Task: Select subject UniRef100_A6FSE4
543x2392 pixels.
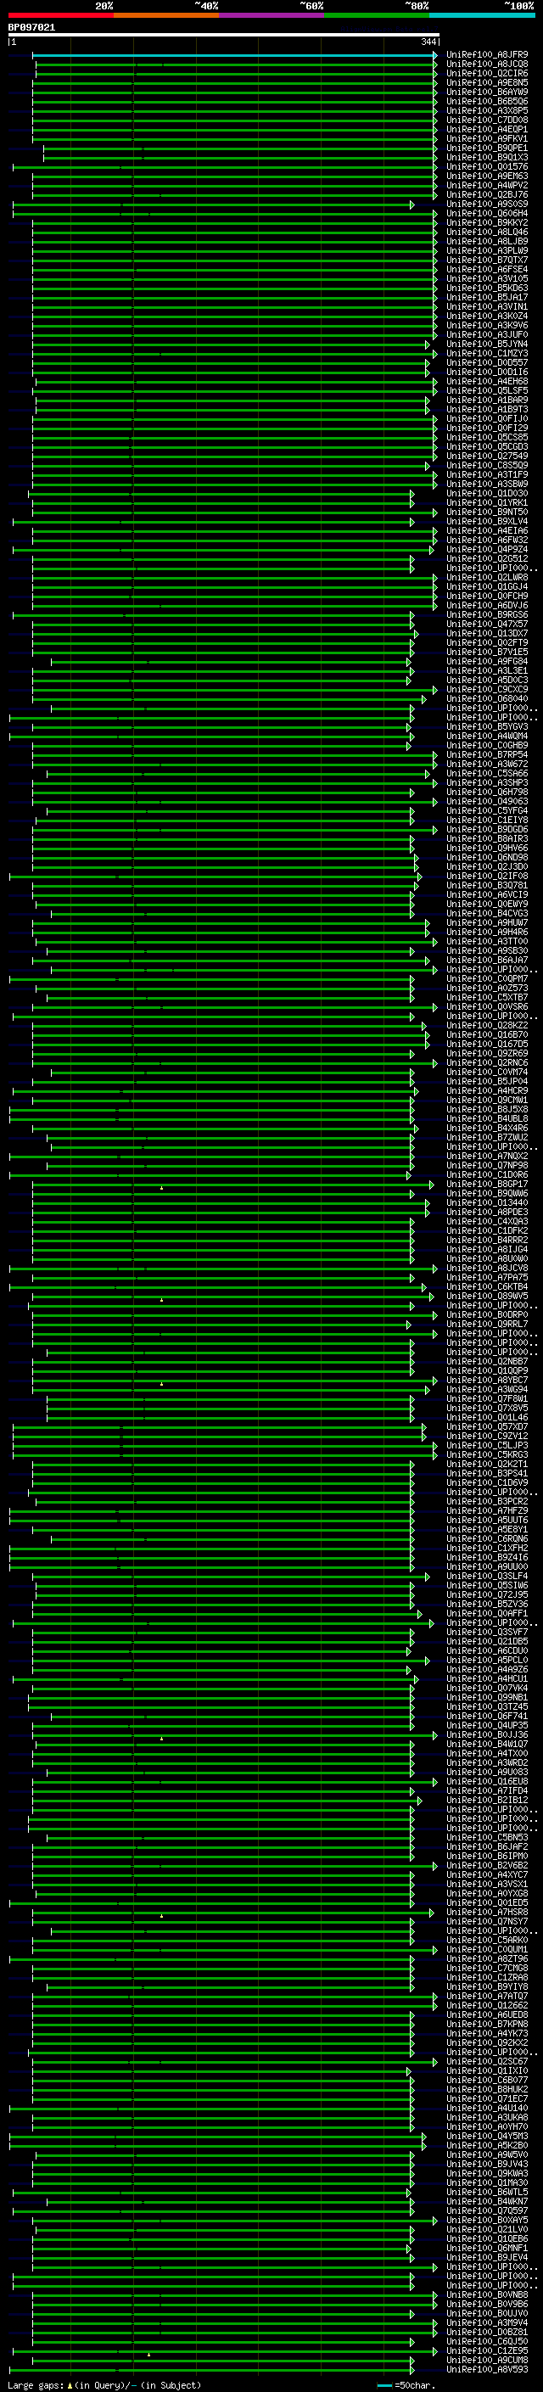Action: (487, 269)
